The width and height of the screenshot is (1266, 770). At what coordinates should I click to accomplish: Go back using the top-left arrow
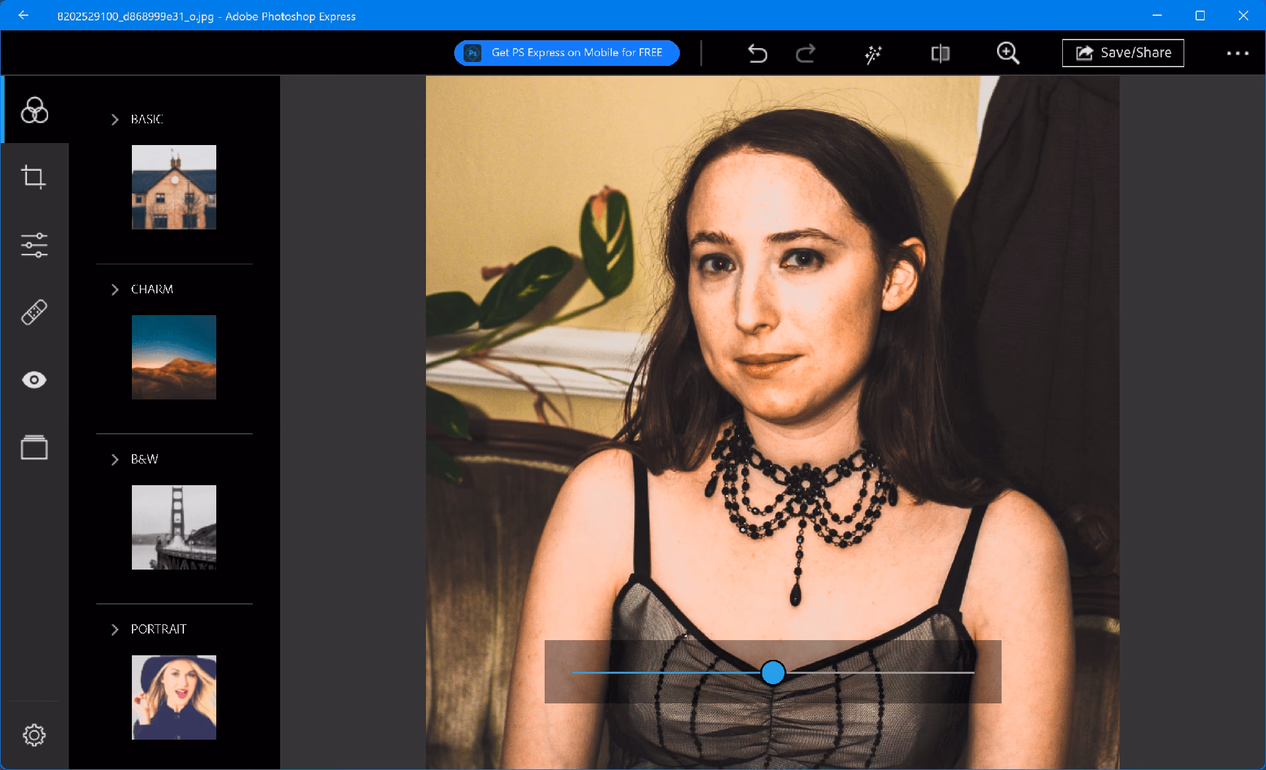(24, 15)
